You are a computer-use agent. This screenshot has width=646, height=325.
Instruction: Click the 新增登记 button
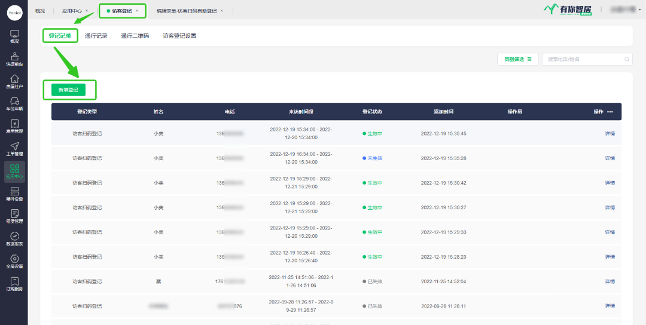68,90
